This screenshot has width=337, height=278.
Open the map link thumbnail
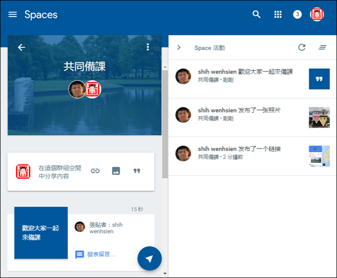click(319, 156)
